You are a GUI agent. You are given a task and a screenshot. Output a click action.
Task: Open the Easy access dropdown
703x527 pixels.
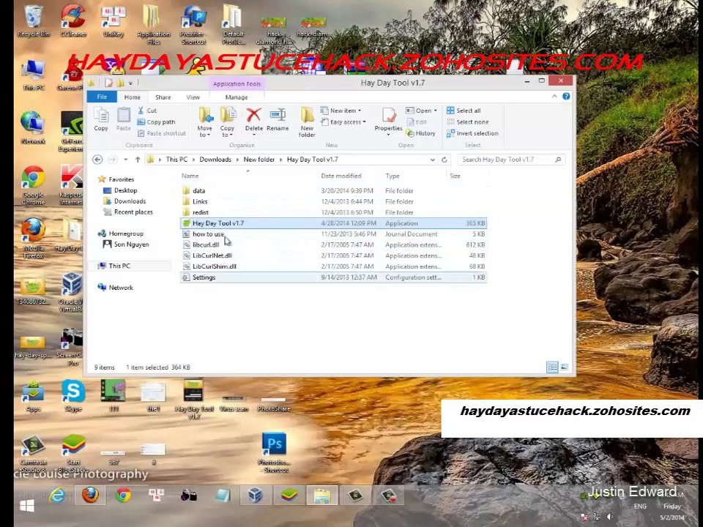click(343, 122)
